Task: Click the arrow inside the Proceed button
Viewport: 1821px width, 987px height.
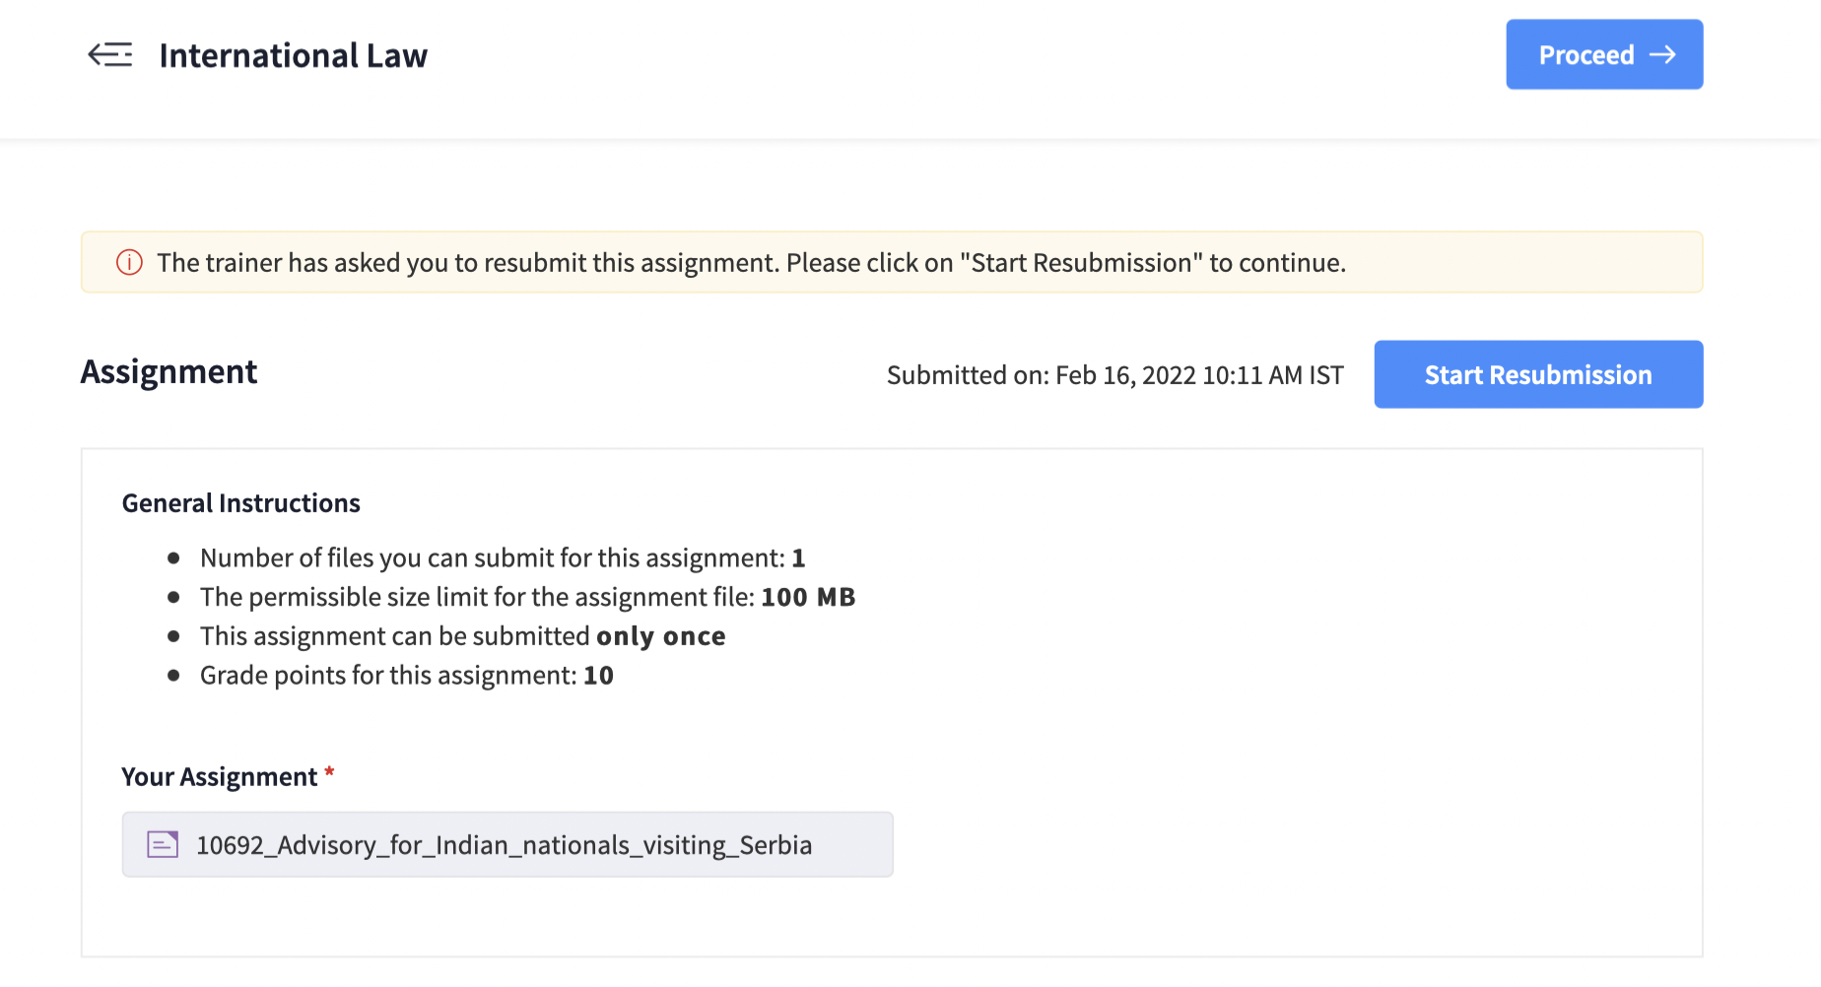Action: pos(1662,55)
